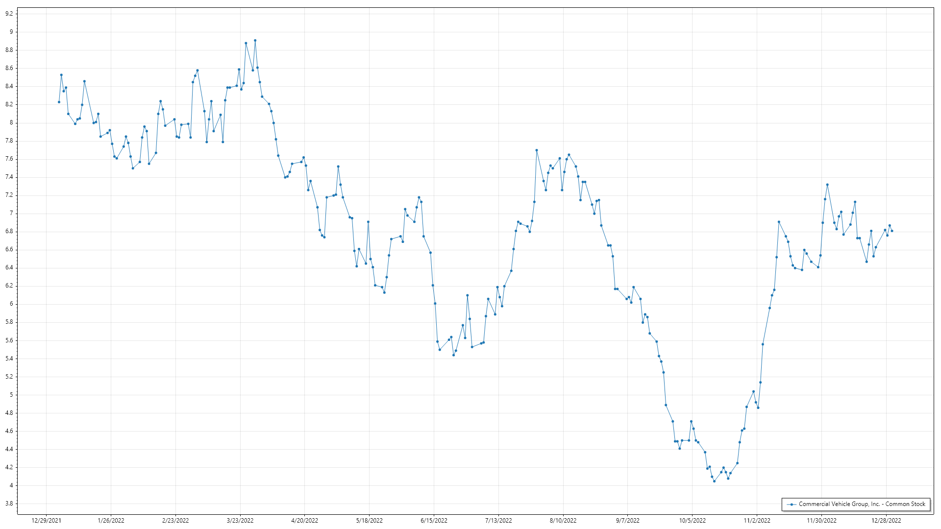Select the 6/15/2022 x-axis tick label
Image resolution: width=941 pixels, height=529 pixels.
pyautogui.click(x=434, y=521)
